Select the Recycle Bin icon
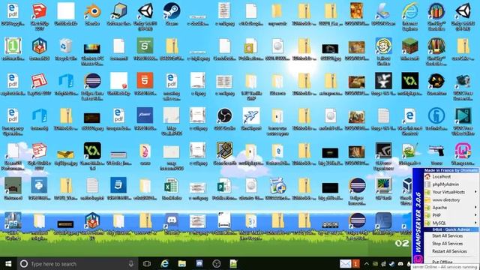 [65, 46]
